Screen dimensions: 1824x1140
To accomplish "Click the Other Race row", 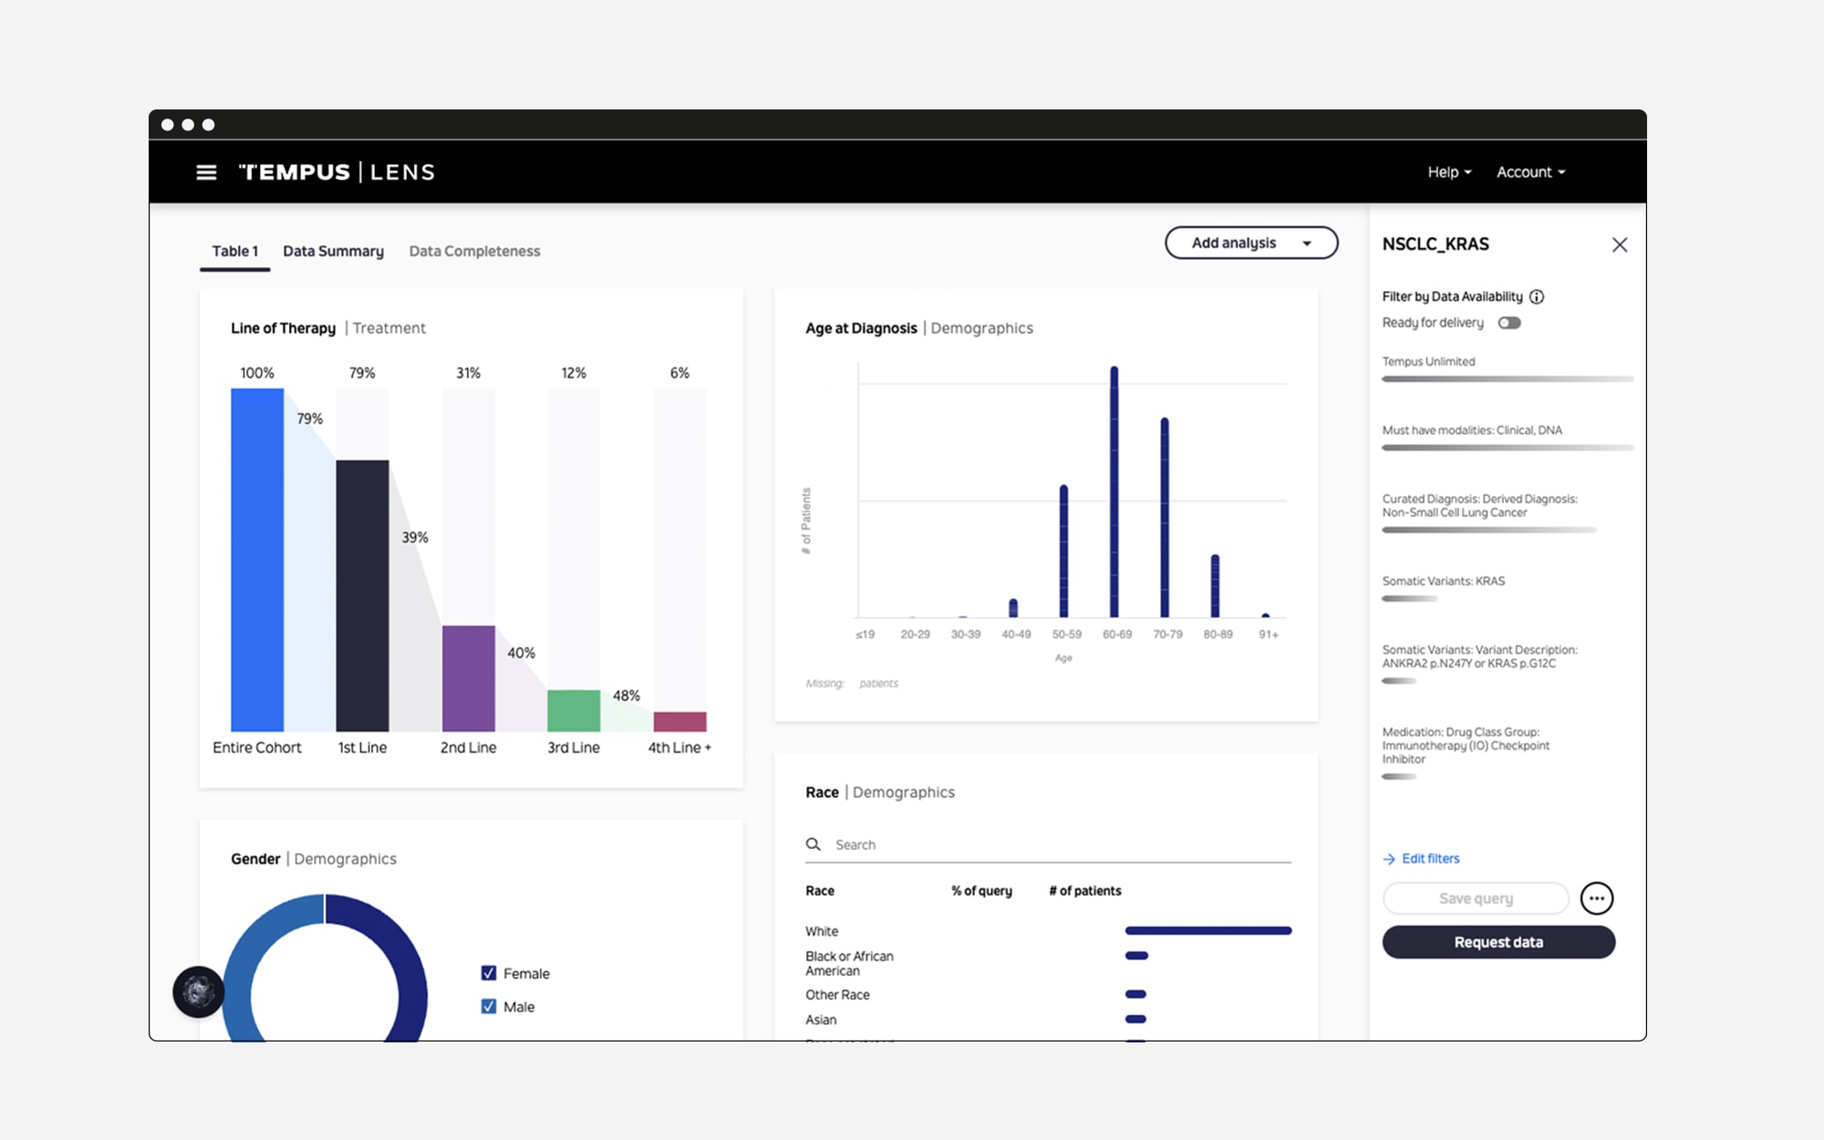I will 1049,994.
